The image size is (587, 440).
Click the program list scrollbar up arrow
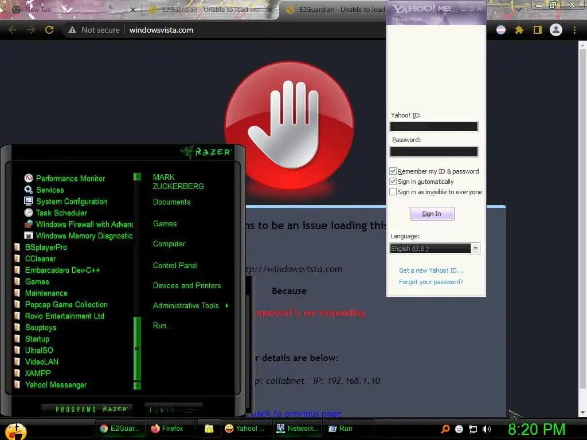[x=138, y=176]
